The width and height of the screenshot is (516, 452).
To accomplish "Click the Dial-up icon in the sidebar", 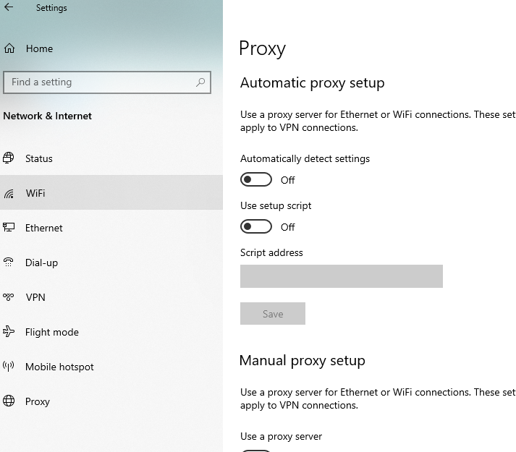I will click(x=9, y=263).
